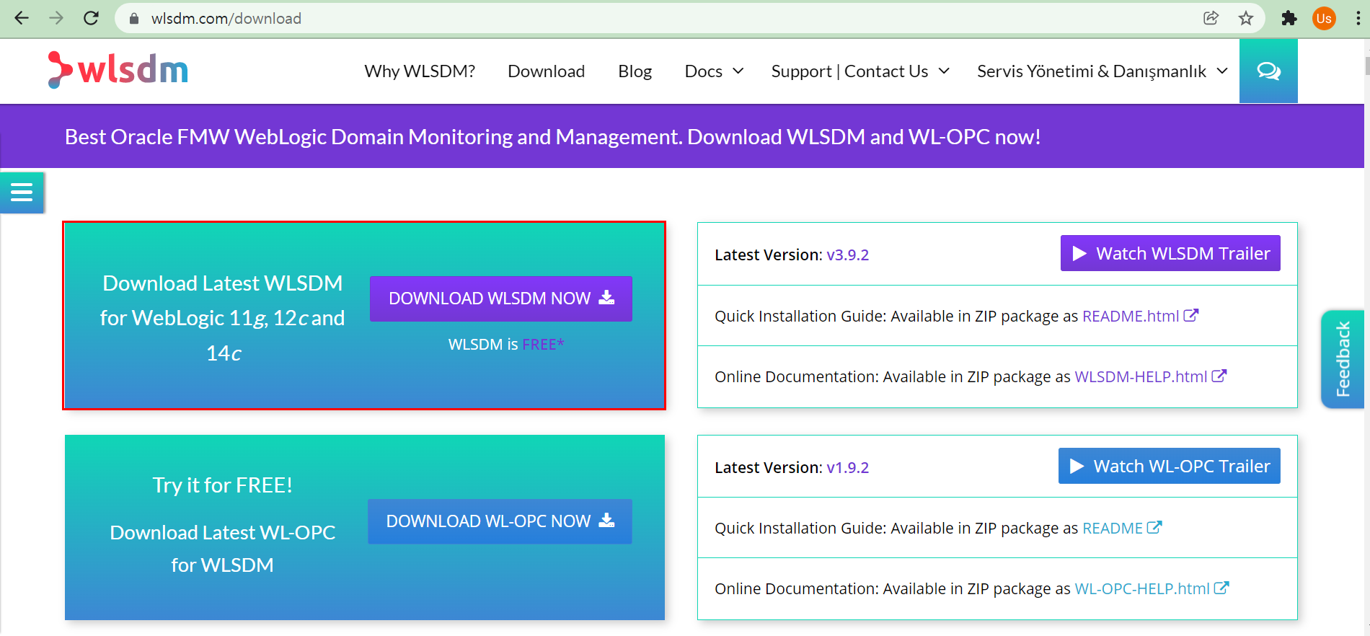Click external link icon beside WL-OPC-HELP.html
This screenshot has width=1370, height=636.
(1221, 588)
